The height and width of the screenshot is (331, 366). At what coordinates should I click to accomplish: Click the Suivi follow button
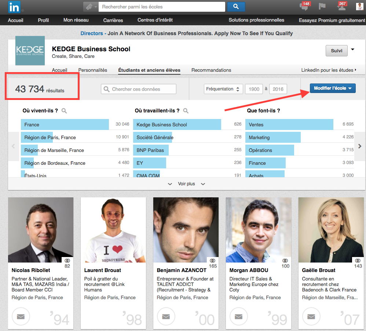(x=336, y=51)
